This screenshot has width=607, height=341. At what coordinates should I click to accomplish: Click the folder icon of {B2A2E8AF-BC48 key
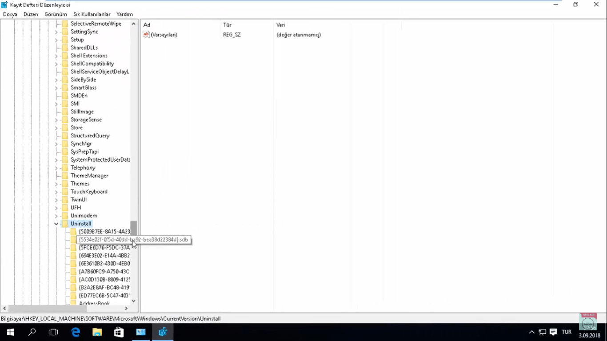click(73, 287)
